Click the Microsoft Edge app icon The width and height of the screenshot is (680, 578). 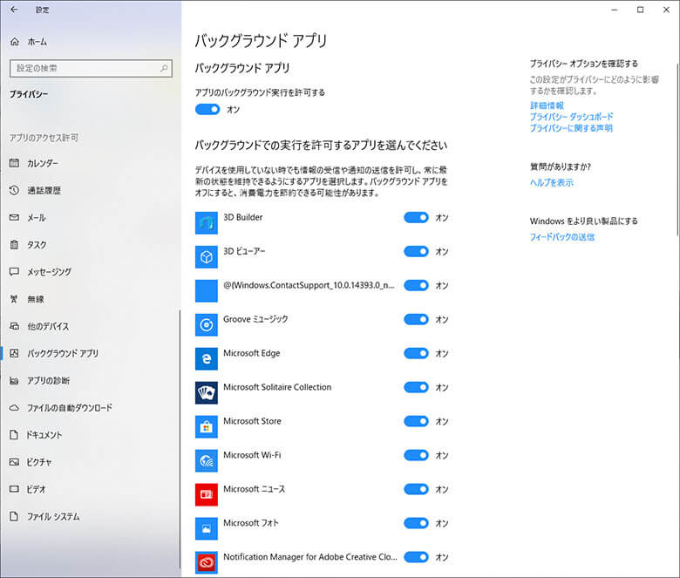pos(207,358)
